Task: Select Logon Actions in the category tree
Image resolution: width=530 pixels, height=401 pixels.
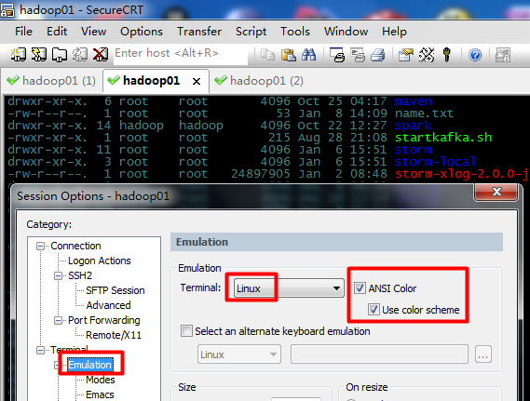Action: click(99, 261)
